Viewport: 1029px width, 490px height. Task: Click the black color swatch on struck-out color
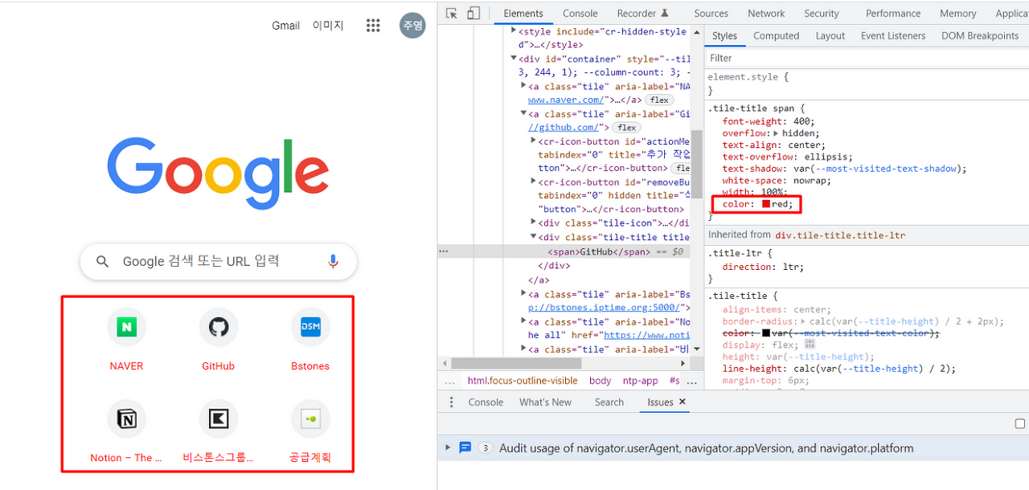tap(766, 333)
